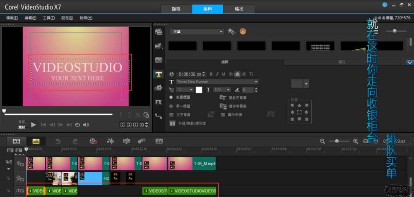Open the FX filter library
This screenshot has width=414, height=197.
click(159, 102)
